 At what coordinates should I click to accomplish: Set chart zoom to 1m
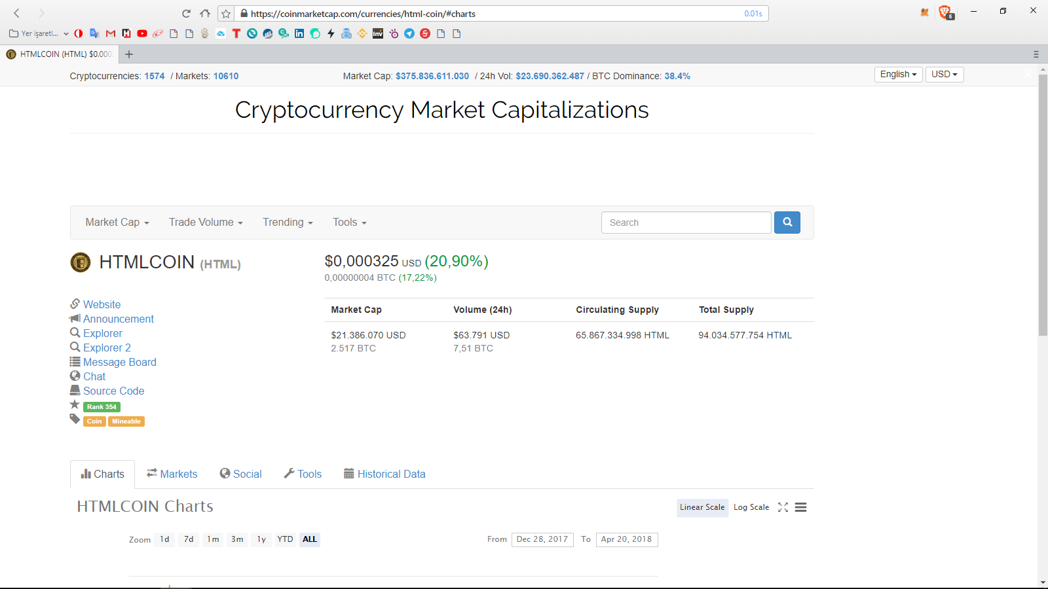click(213, 539)
